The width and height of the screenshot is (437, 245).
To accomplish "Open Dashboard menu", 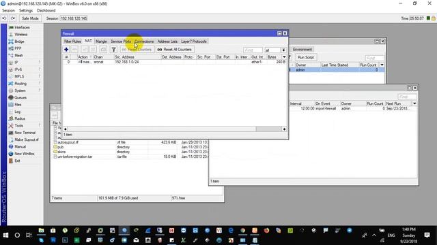I will pyautogui.click(x=46, y=10).
